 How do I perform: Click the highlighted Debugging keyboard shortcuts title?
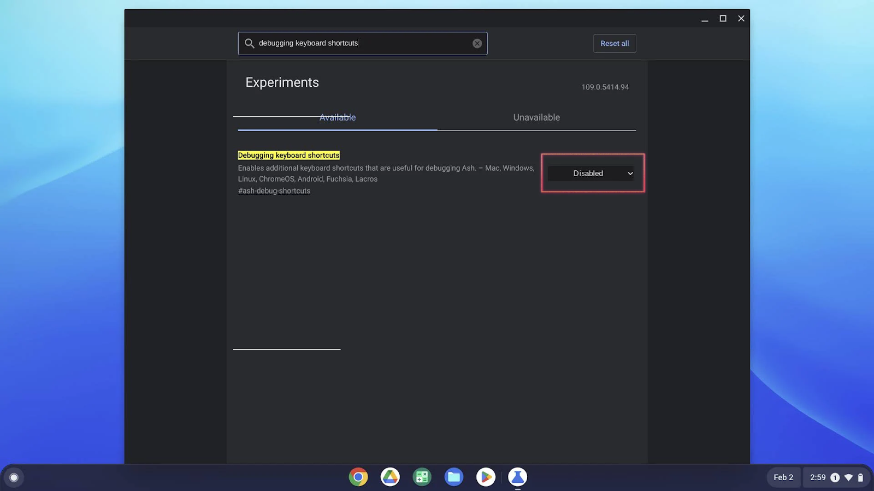pyautogui.click(x=289, y=155)
